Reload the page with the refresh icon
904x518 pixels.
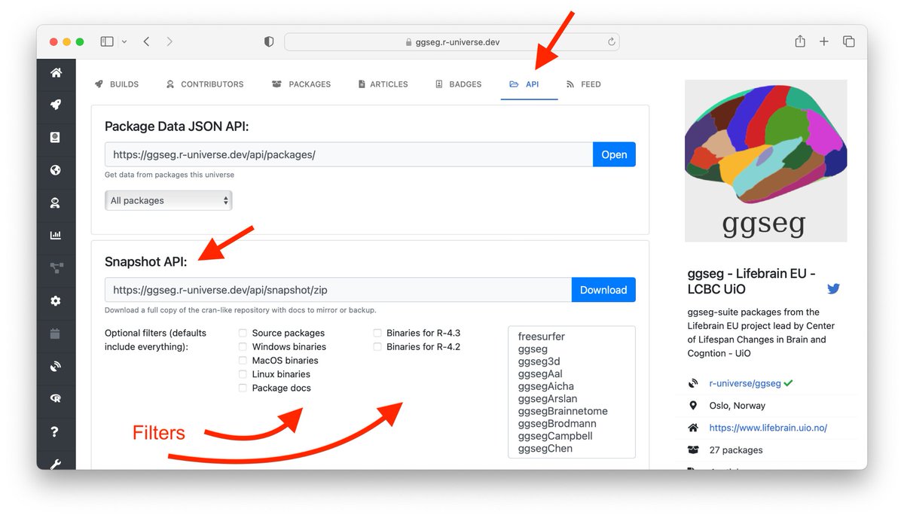612,42
